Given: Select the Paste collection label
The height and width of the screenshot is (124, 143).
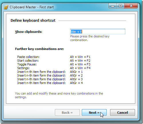Looking at the screenshot, I should pos(28,57).
